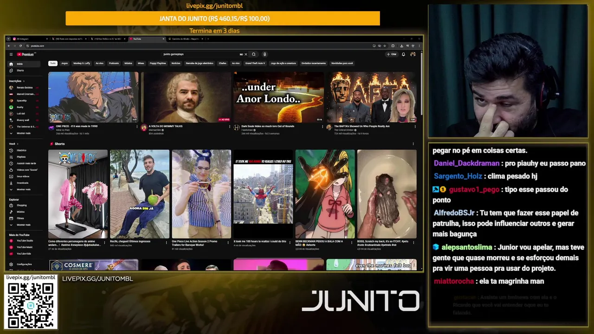Image resolution: width=594 pixels, height=334 pixels.
Task: Open the notifications bell
Action: pyautogui.click(x=403, y=54)
